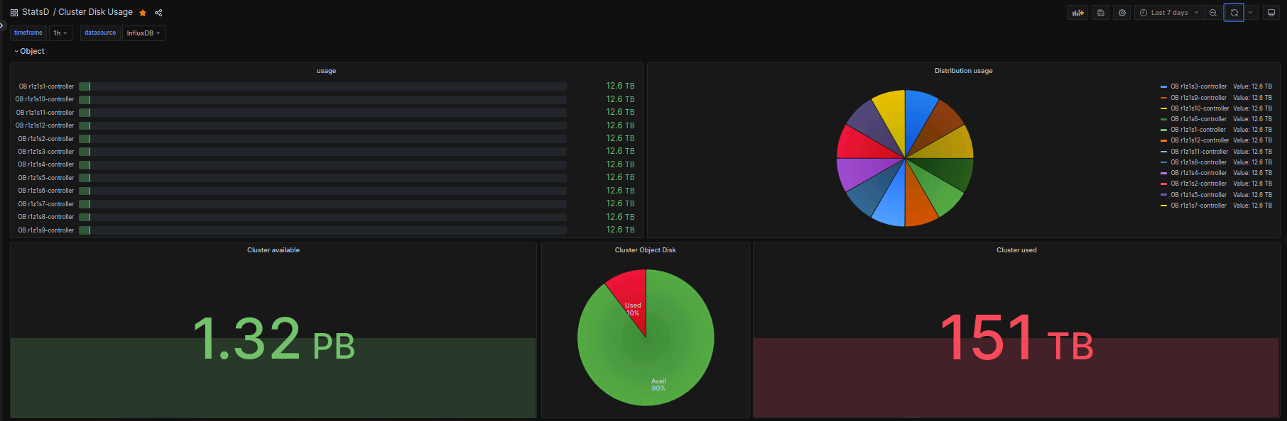The image size is (1287, 421).
Task: Toggle OB r1z1s3-controller legend series
Action: [x=1199, y=86]
